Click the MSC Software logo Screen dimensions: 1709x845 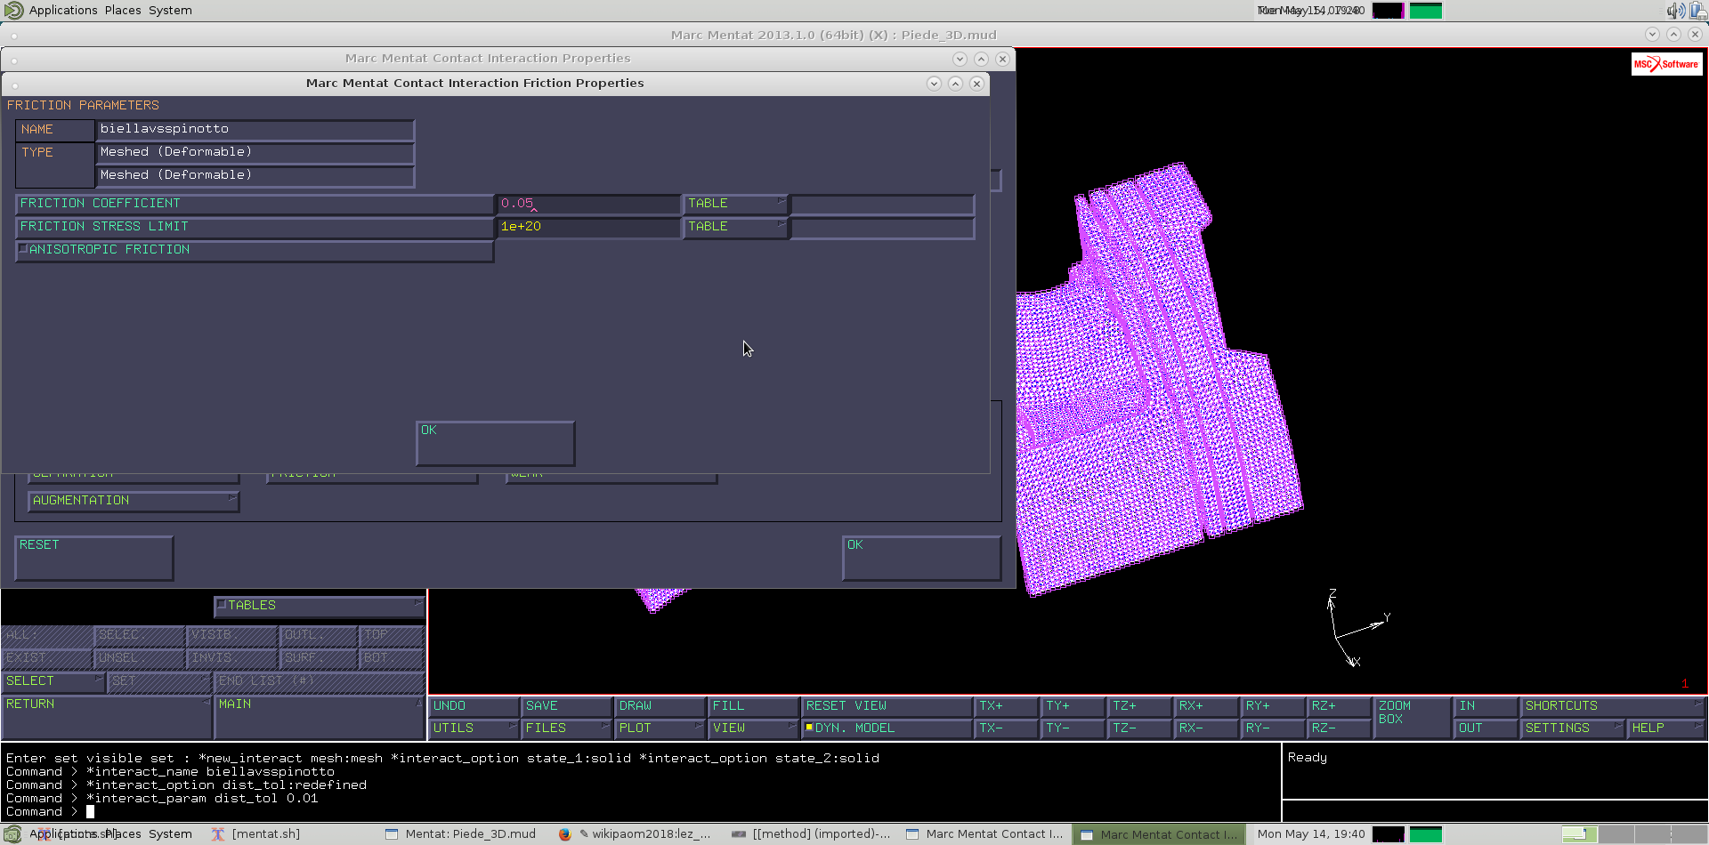1666,64
